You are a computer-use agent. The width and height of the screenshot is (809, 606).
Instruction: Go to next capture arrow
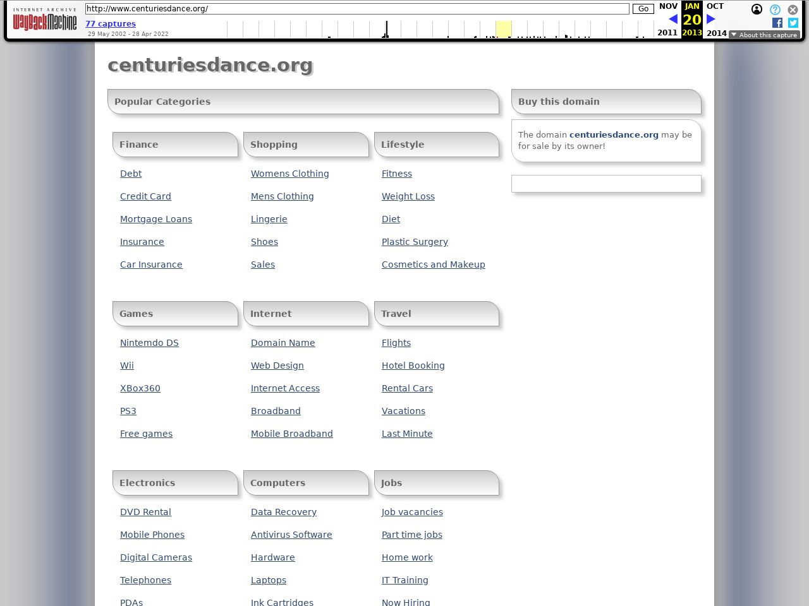711,19
